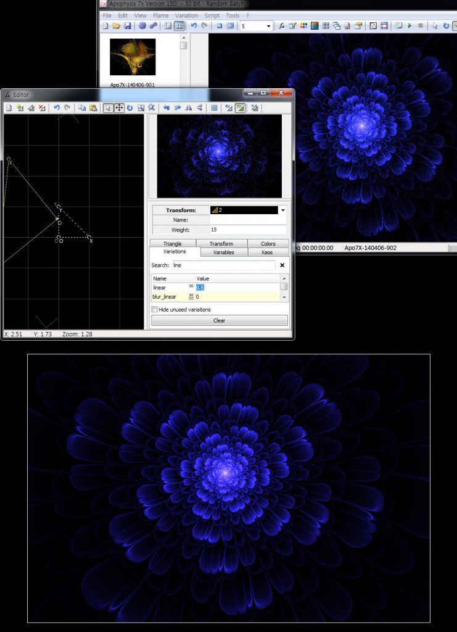Clear the search with the X button

(282, 265)
